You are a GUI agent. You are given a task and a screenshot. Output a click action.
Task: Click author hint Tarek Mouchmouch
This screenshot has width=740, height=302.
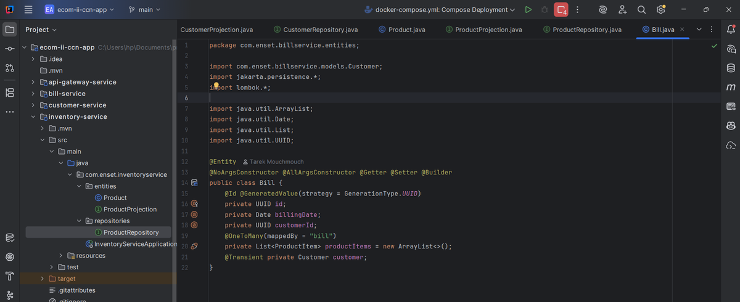(x=272, y=161)
